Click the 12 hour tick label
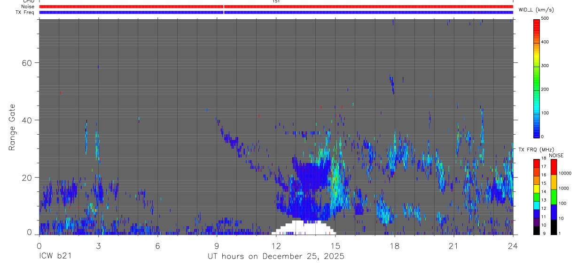This screenshot has height=266, width=577. [x=276, y=245]
